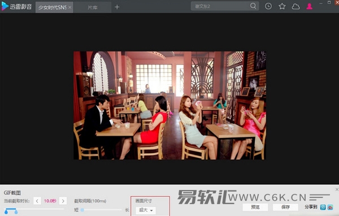This screenshot has width=339, height=216.
Task: Share GIF to Sina Weibo icon
Action: coord(330,207)
